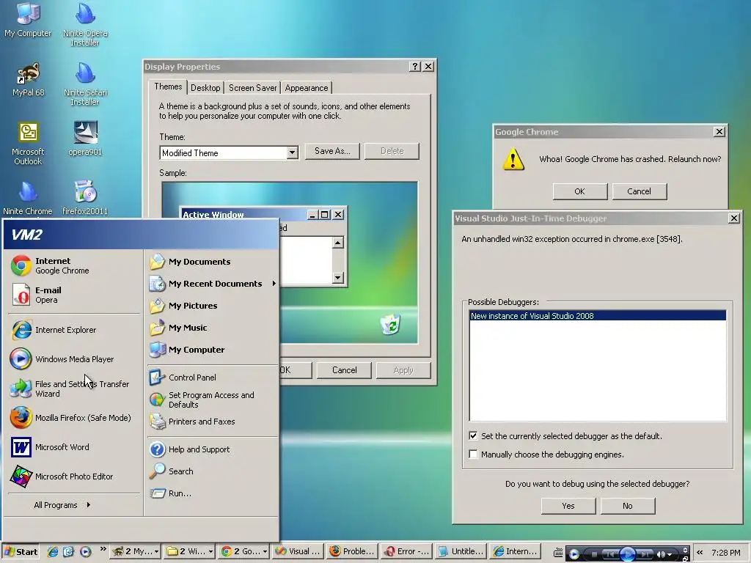Toggle Set currently selected debugger as default

473,435
